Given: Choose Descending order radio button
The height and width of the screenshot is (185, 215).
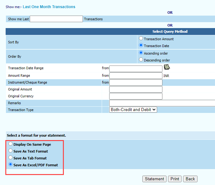Looking at the screenshot, I should (x=141, y=60).
